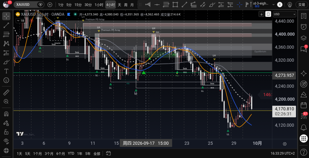Viewport: 309px width, 158px height.
Task: Select the fixed range volume profile tool
Action: [148, 5]
